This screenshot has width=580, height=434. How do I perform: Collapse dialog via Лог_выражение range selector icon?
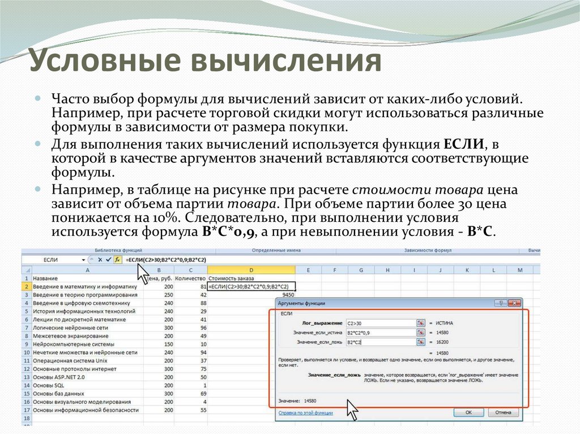tap(420, 323)
